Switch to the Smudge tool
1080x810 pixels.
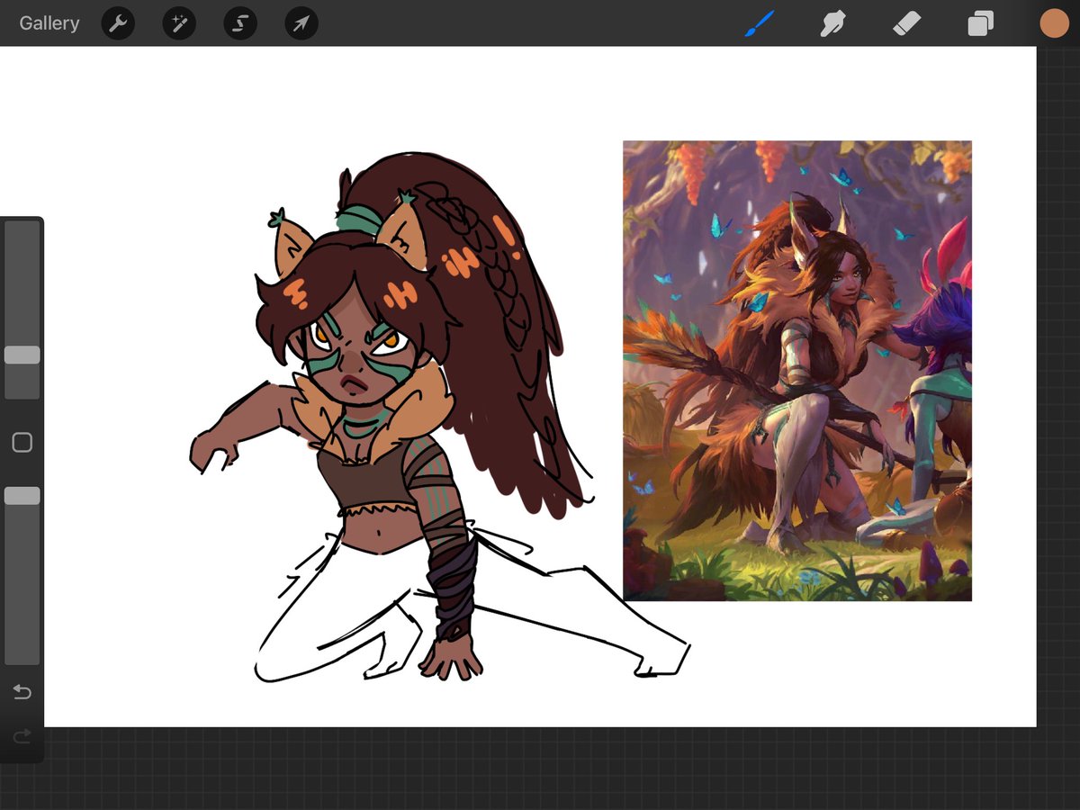832,23
